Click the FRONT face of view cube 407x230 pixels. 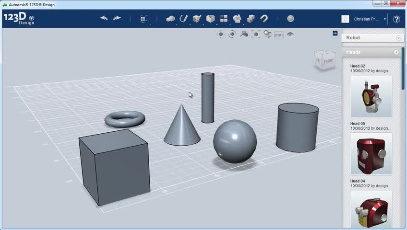328,61
